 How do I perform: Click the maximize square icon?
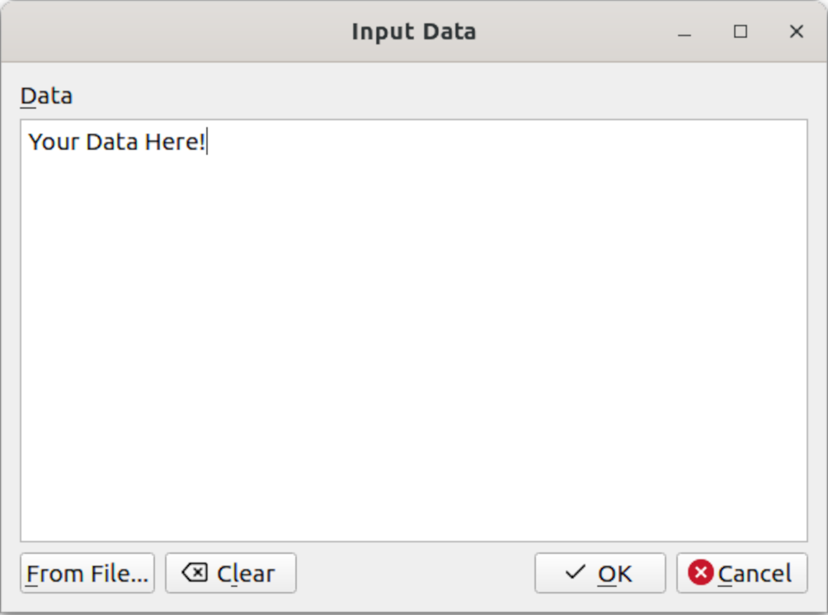[x=740, y=31]
